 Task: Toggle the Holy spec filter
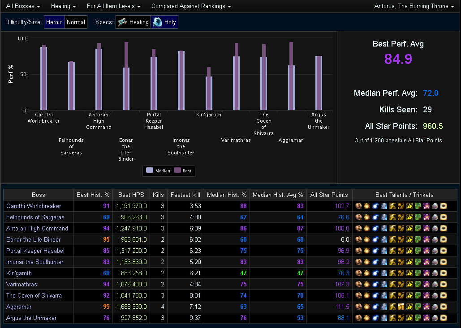(x=164, y=22)
